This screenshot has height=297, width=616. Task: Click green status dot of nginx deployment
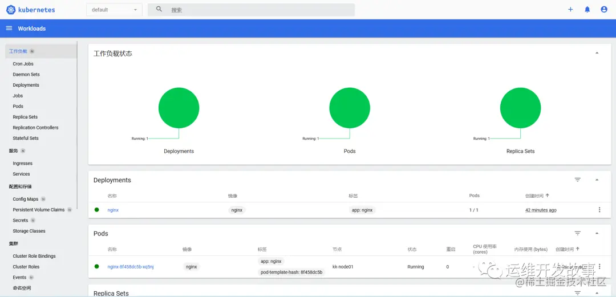(96, 210)
